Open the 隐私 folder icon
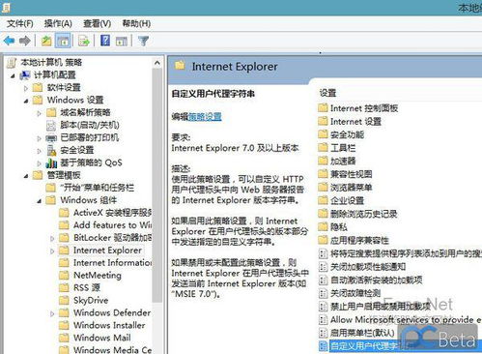 pos(323,226)
